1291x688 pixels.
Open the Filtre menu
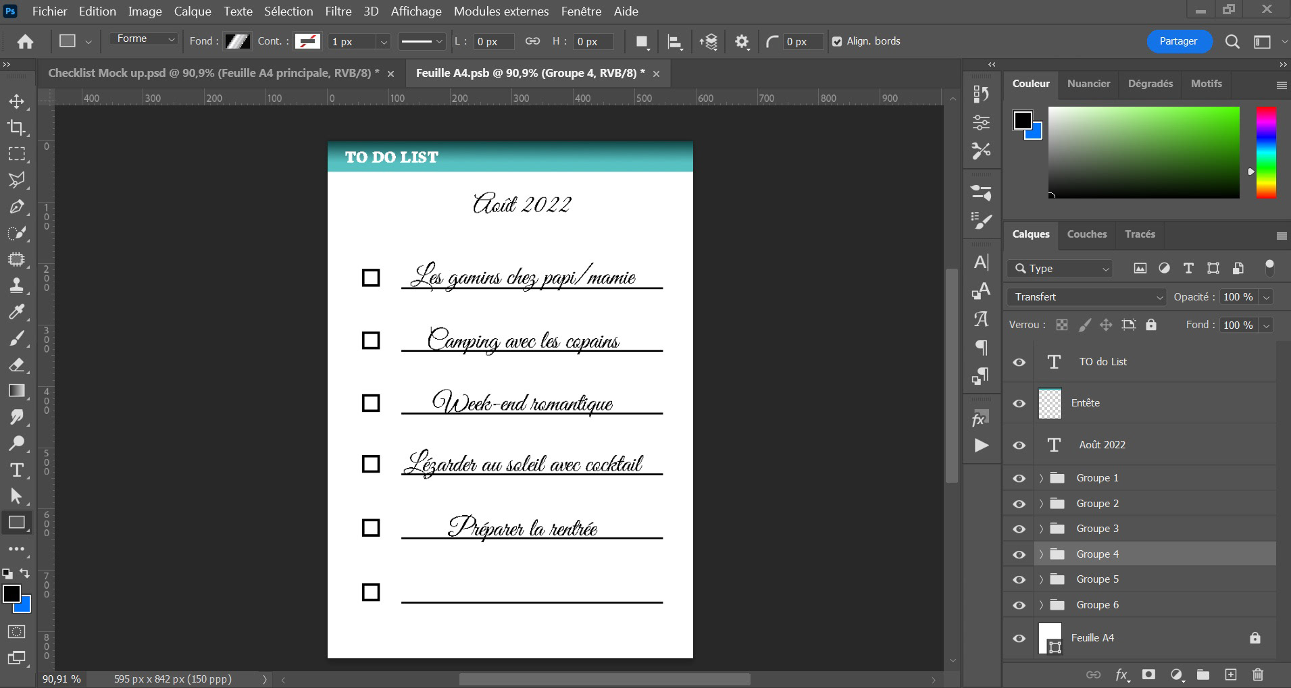338,11
